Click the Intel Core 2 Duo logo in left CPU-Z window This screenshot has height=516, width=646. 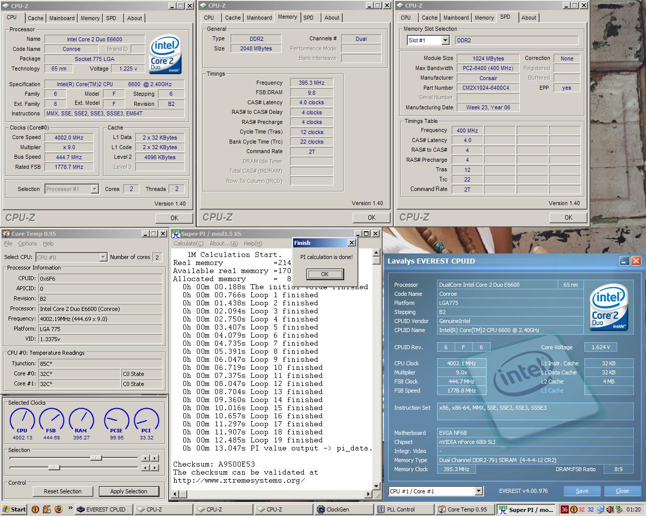[x=166, y=54]
